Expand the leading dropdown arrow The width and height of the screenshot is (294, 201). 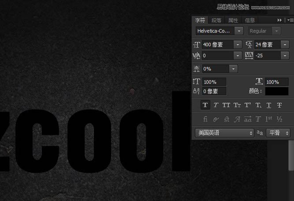(285, 45)
